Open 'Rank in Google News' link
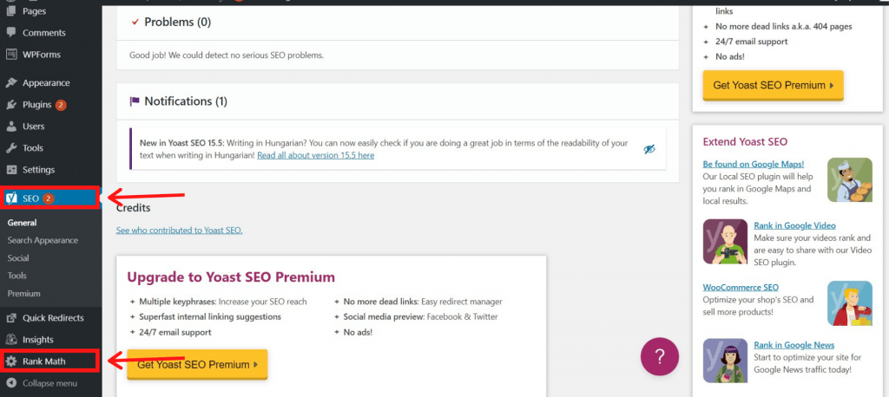 (x=794, y=345)
